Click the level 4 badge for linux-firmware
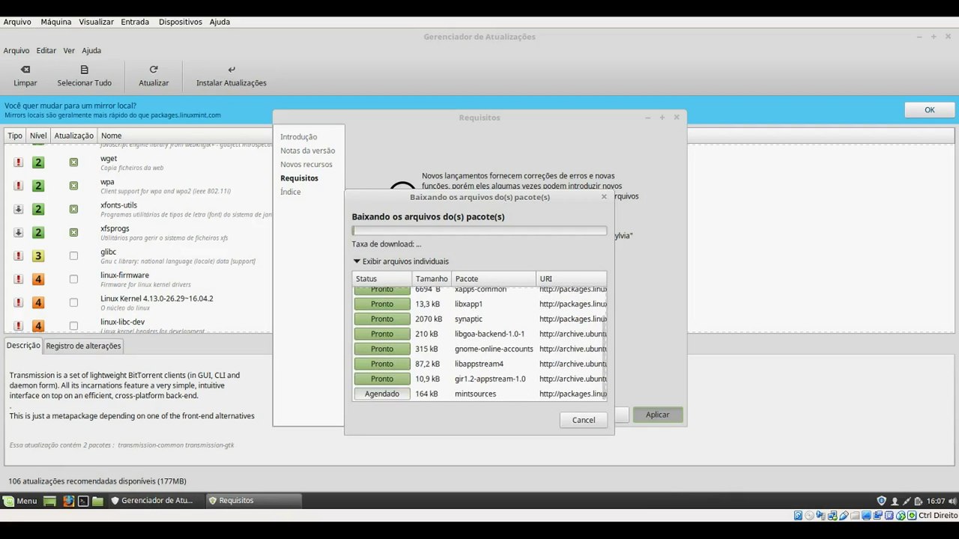 38,279
